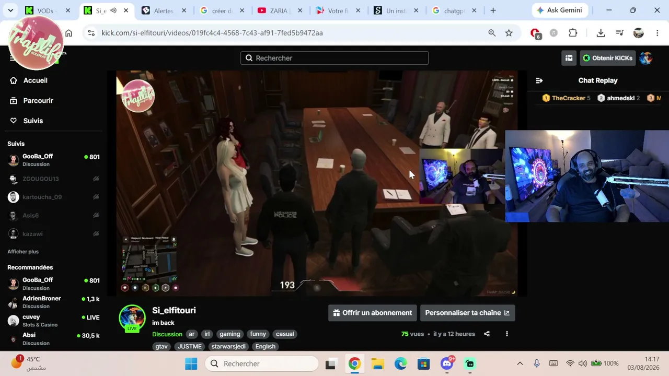This screenshot has height=376, width=669.
Task: Bookmark this page with the star icon
Action: 509,33
